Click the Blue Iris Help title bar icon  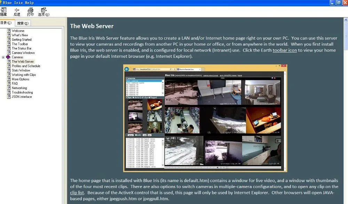point(1,2)
